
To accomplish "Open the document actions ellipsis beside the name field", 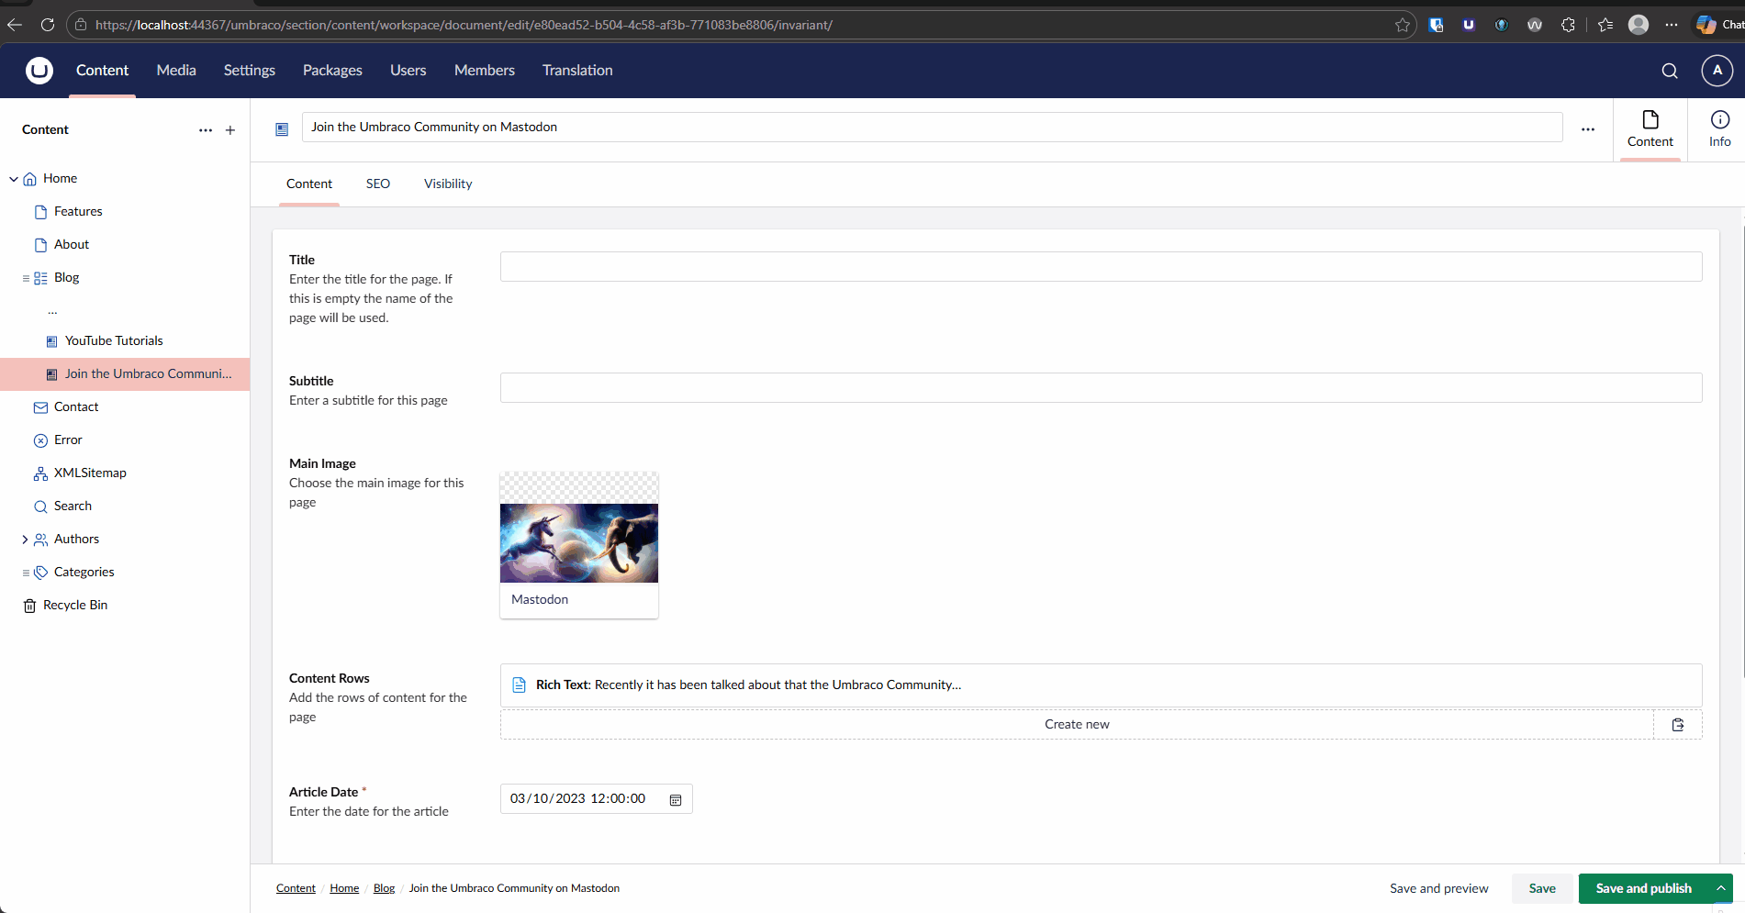I will click(x=1588, y=128).
